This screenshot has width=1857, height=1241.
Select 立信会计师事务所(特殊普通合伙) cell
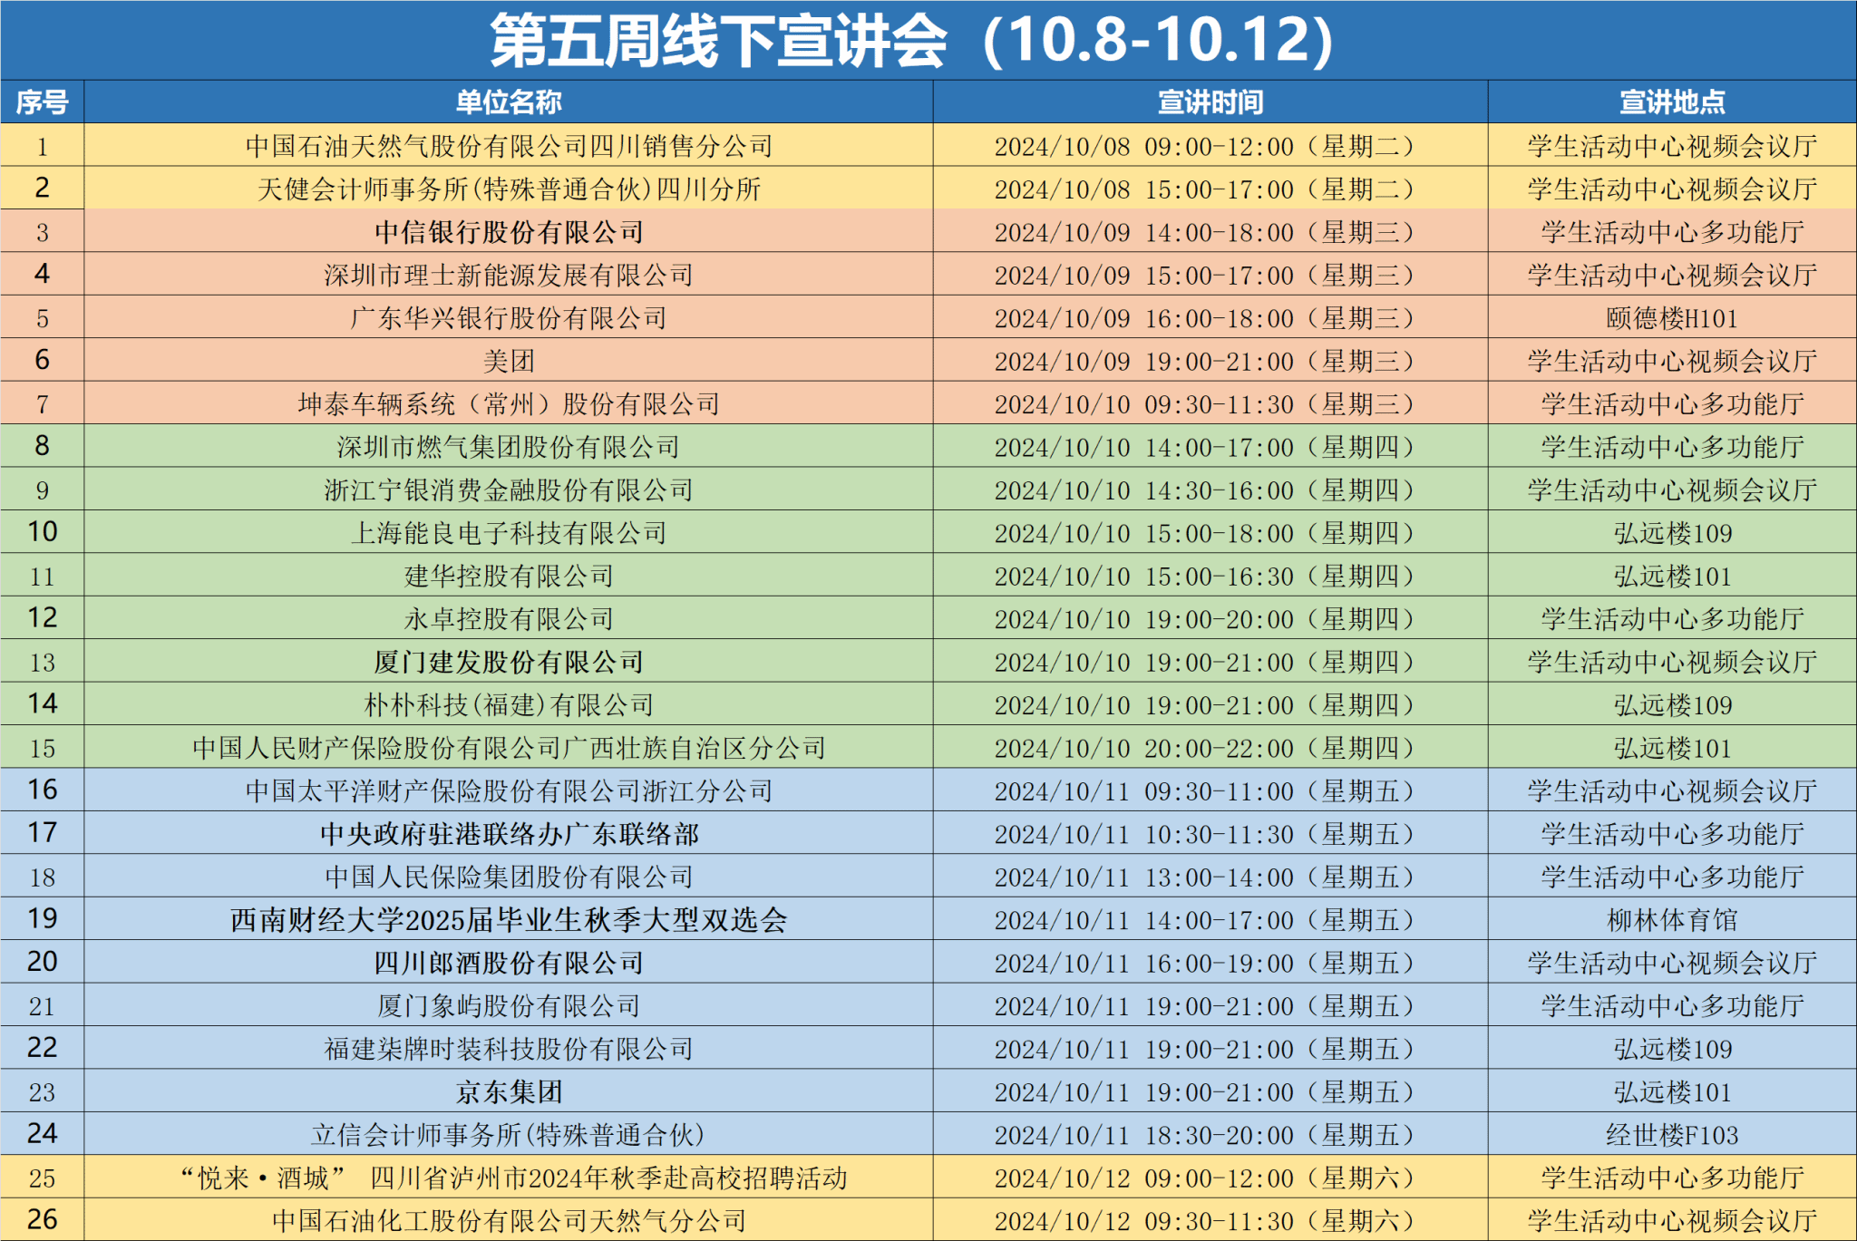509,1135
